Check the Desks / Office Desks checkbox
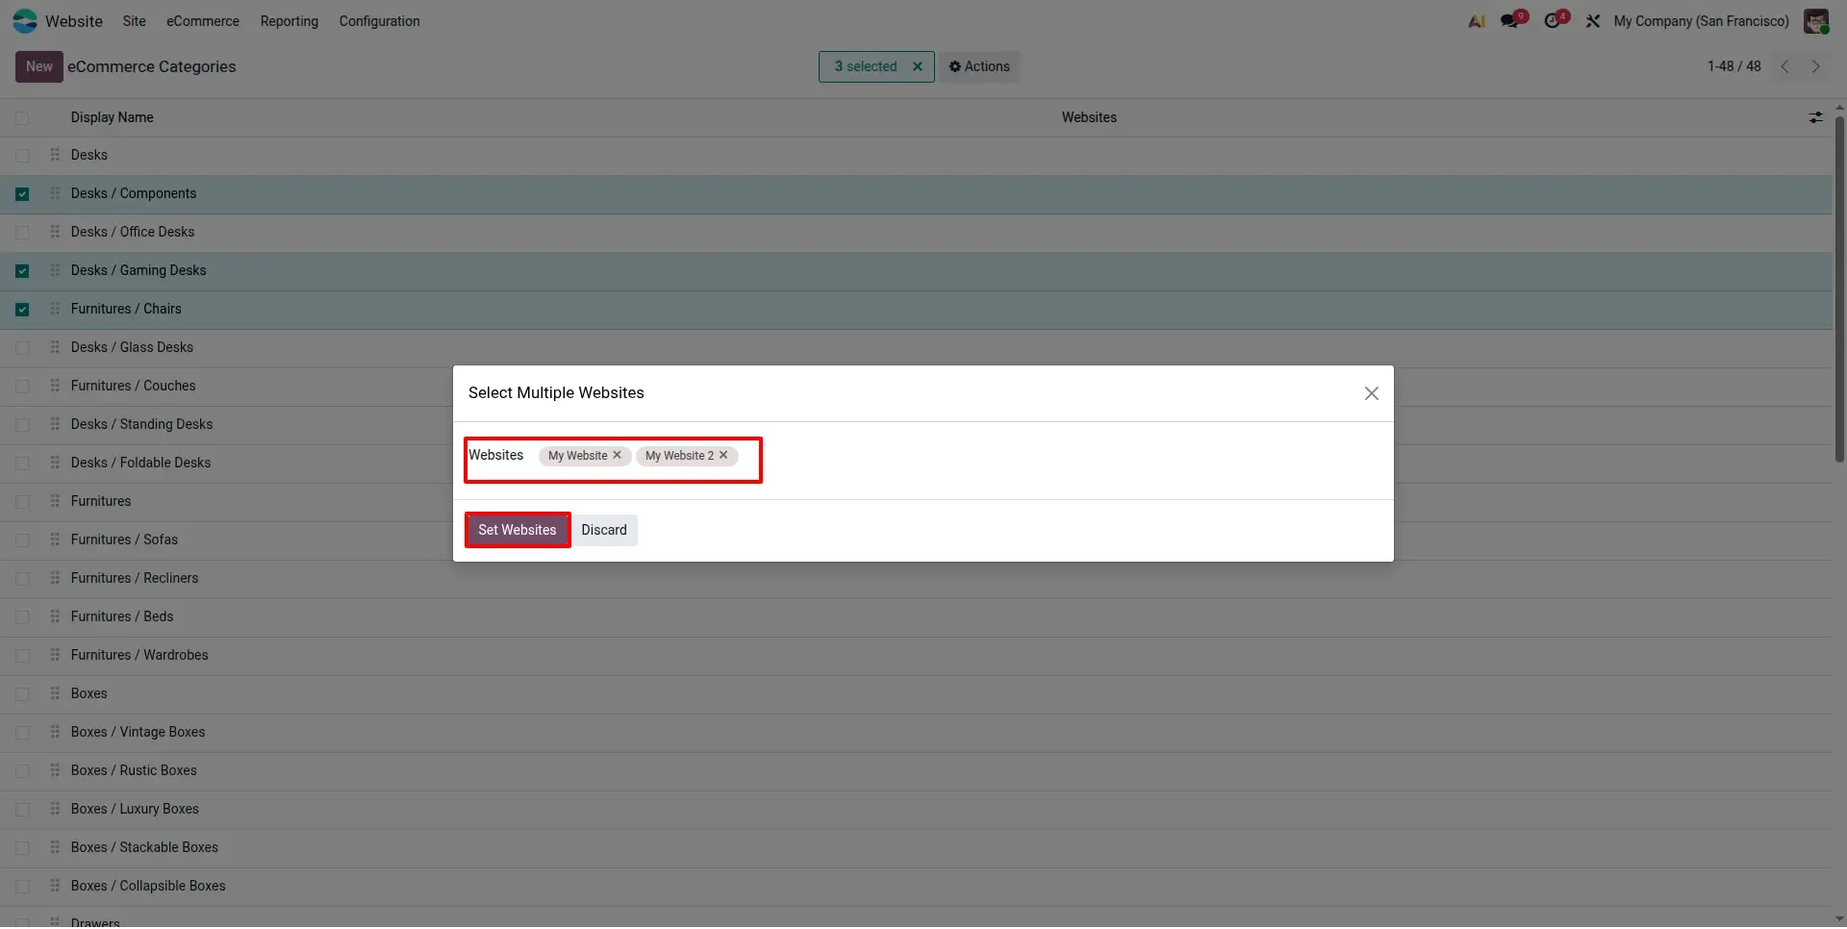Viewport: 1847px width, 929px height. point(22,233)
